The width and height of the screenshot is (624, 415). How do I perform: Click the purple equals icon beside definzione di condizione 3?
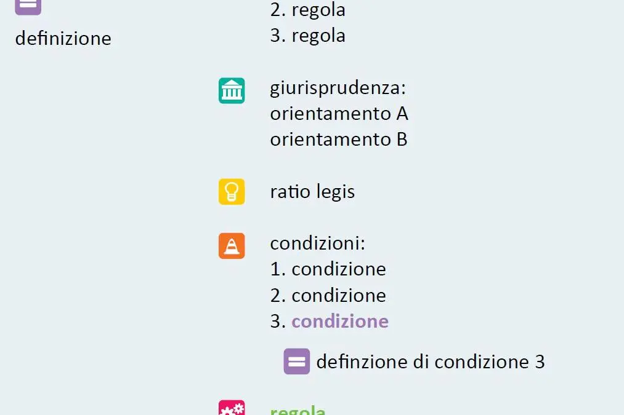coord(296,362)
